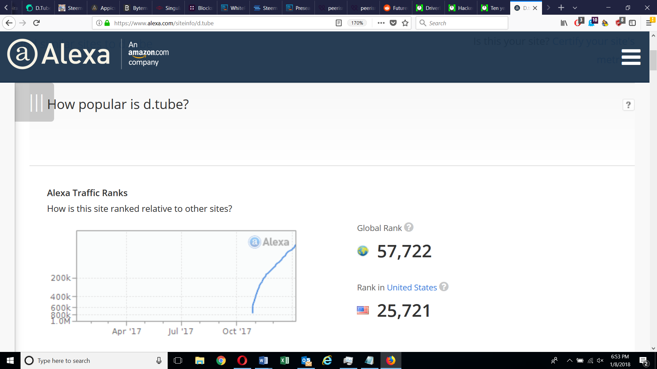Open the United States rank link

tap(412, 287)
